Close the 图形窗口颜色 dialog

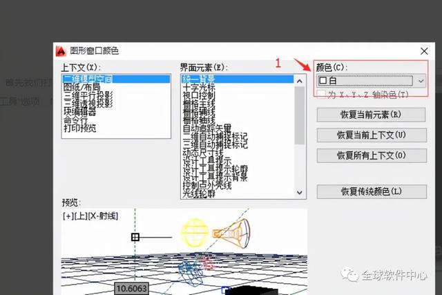[x=424, y=51]
